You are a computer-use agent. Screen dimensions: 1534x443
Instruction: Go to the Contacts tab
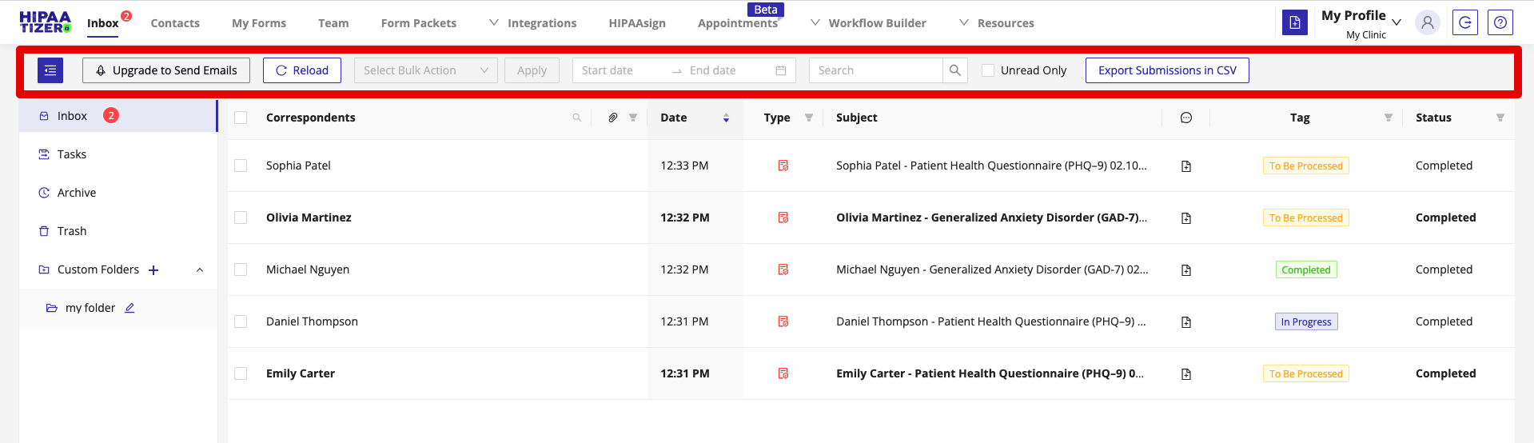click(x=175, y=23)
